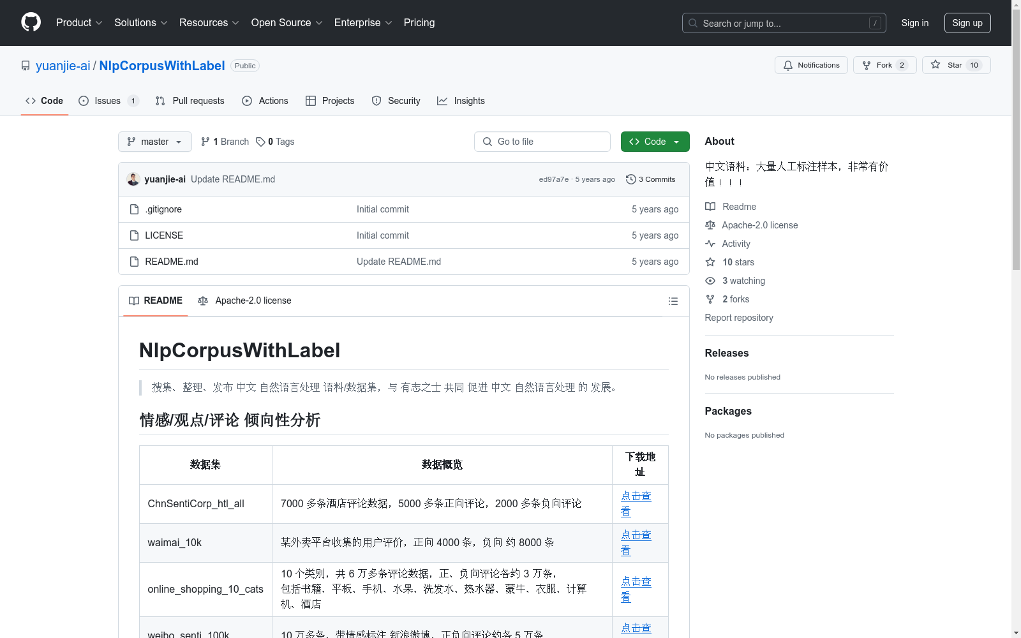
Task: Click the Star count badge 10
Action: point(974,65)
